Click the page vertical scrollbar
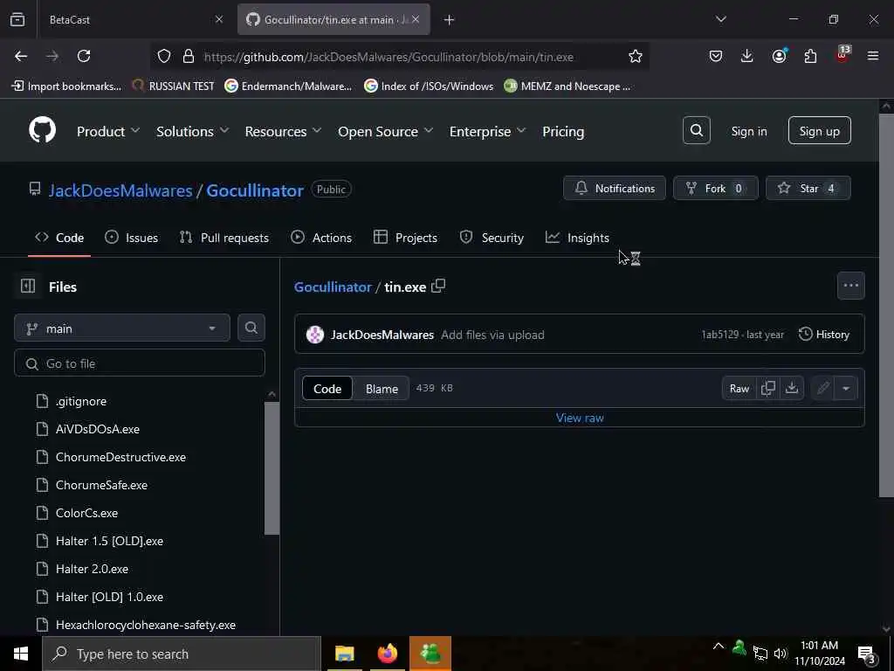This screenshot has height=671, width=894. coord(886,305)
